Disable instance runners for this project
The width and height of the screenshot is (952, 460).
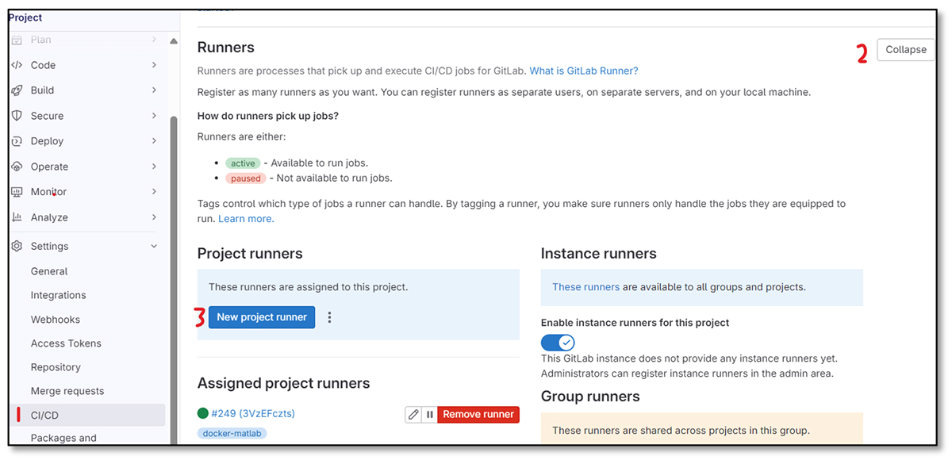(x=558, y=342)
